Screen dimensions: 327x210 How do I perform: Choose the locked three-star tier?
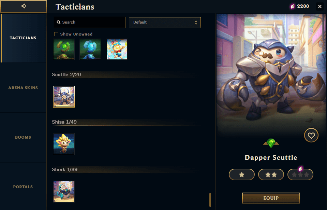pos(300,174)
